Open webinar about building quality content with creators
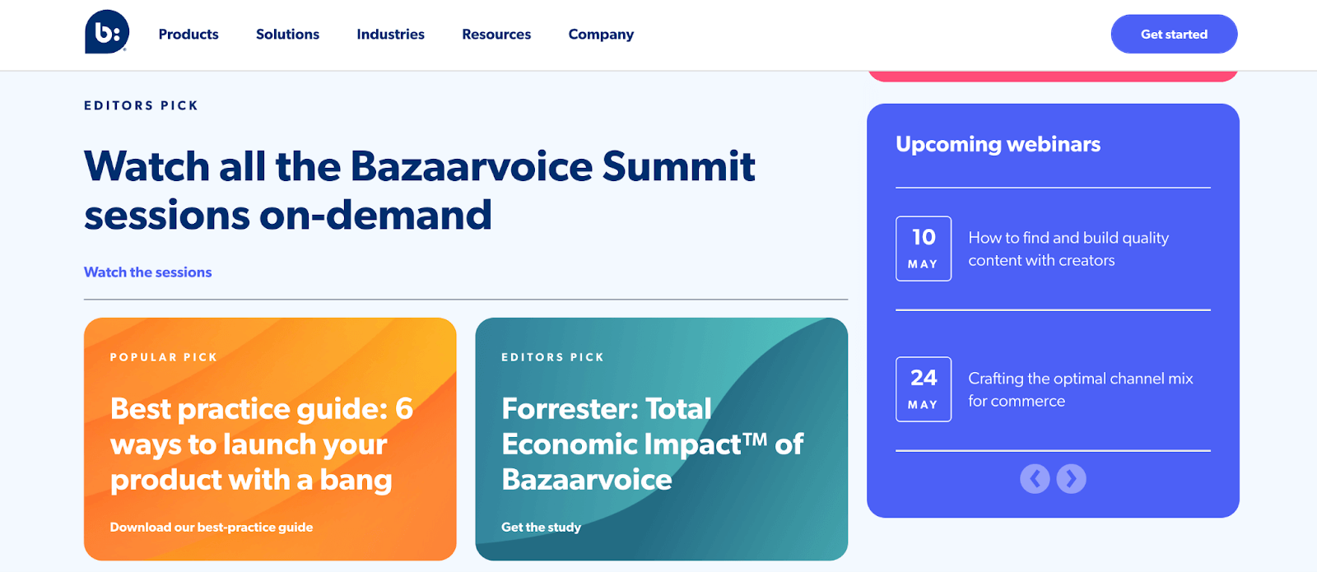This screenshot has width=1317, height=572. point(1068,249)
